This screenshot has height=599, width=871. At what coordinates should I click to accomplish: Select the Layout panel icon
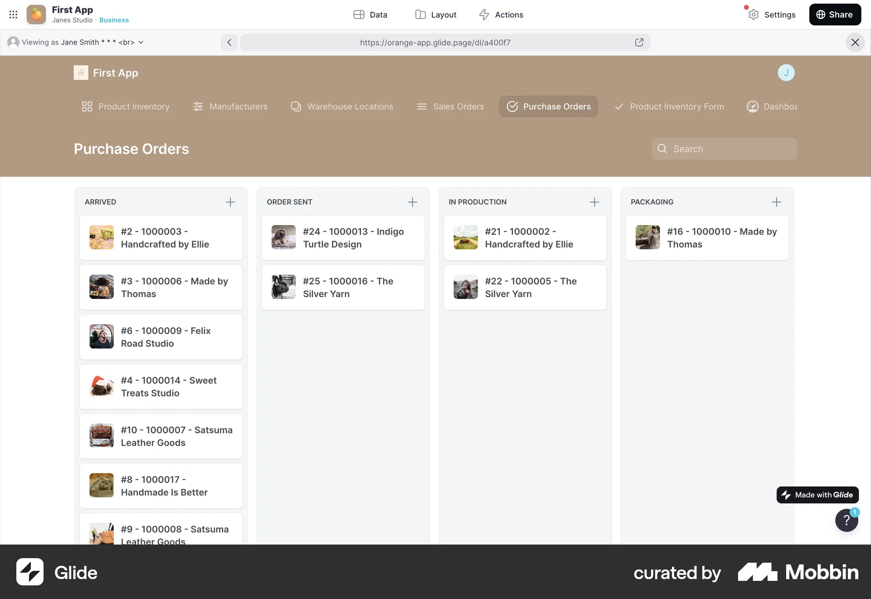pyautogui.click(x=420, y=15)
